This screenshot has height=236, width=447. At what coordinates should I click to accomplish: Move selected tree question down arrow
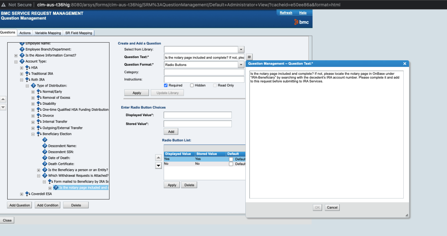point(3,107)
